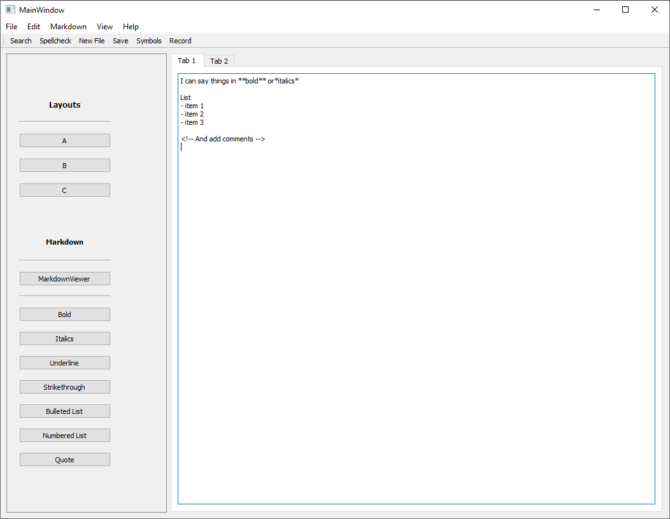
Task: Launch the MarkdownViewer button
Action: pyautogui.click(x=64, y=279)
